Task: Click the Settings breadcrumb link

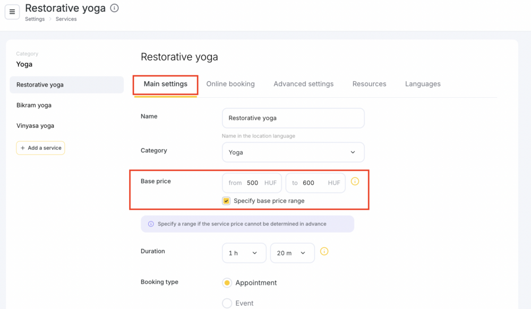Action: point(35,19)
